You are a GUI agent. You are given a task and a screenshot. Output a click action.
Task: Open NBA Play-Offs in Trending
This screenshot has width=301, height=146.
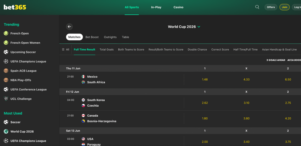click(21, 80)
